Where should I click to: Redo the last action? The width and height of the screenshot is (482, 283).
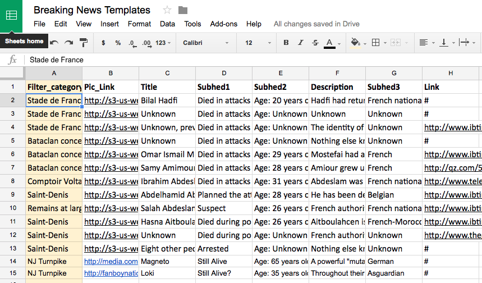point(69,43)
